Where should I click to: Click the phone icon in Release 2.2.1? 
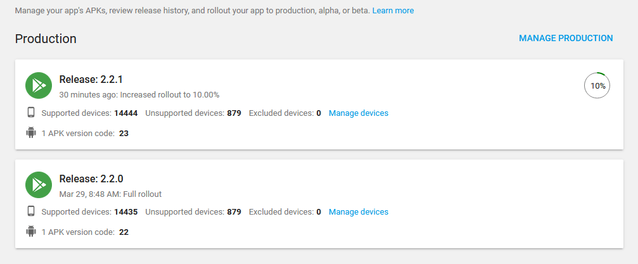pos(30,113)
